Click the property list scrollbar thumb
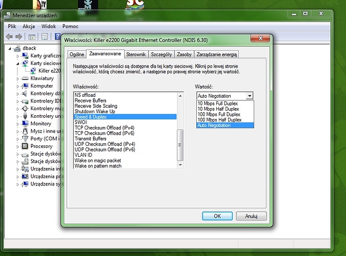 [x=180, y=145]
